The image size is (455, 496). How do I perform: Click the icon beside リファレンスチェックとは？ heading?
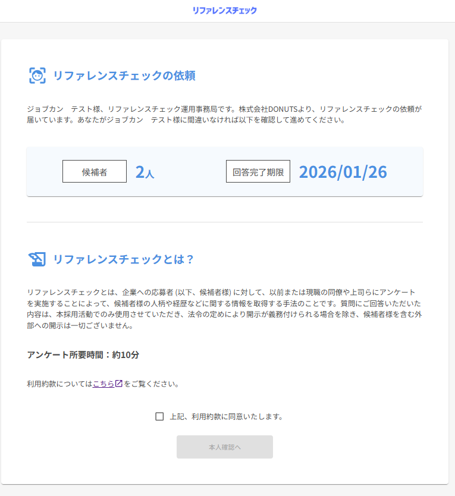pyautogui.click(x=37, y=259)
